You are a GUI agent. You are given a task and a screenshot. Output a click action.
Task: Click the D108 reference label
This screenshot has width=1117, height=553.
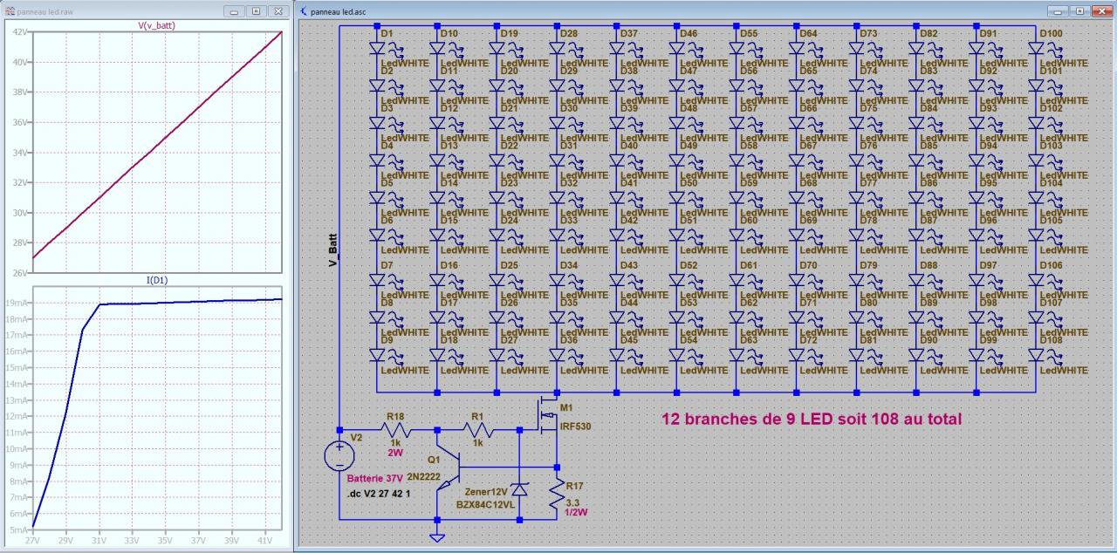click(x=1051, y=341)
